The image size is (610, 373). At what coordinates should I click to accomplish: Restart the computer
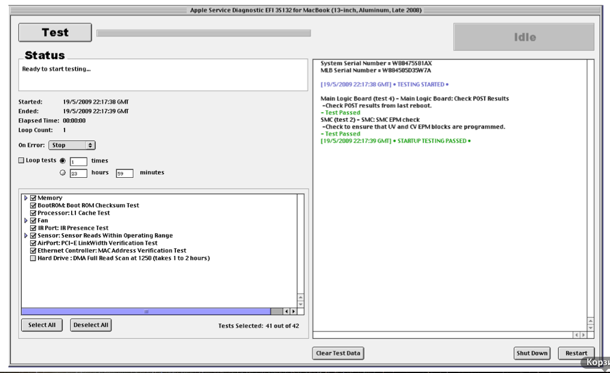click(x=576, y=353)
